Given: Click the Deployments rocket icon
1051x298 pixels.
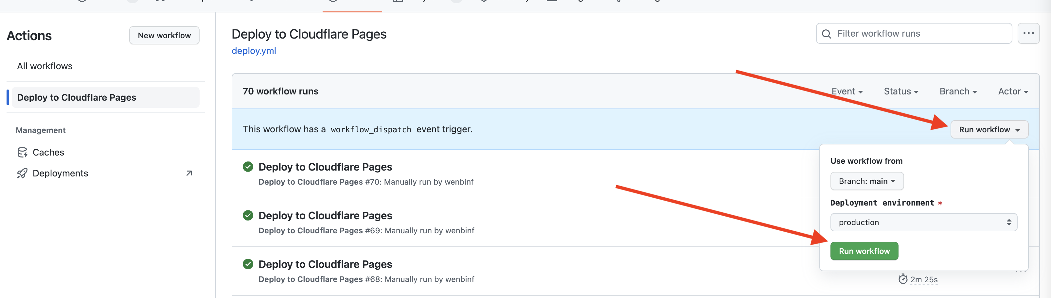Looking at the screenshot, I should coord(22,174).
